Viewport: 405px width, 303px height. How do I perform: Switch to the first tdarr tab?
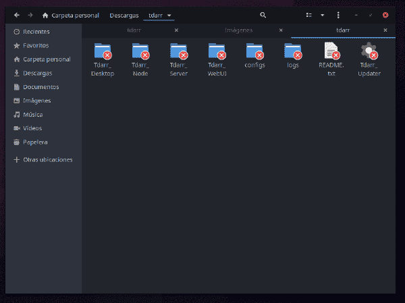coord(134,30)
